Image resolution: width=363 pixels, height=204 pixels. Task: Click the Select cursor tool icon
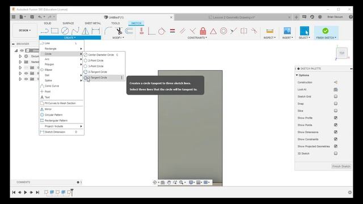coord(304,31)
